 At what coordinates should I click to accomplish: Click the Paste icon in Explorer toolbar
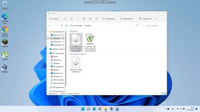click(x=78, y=19)
